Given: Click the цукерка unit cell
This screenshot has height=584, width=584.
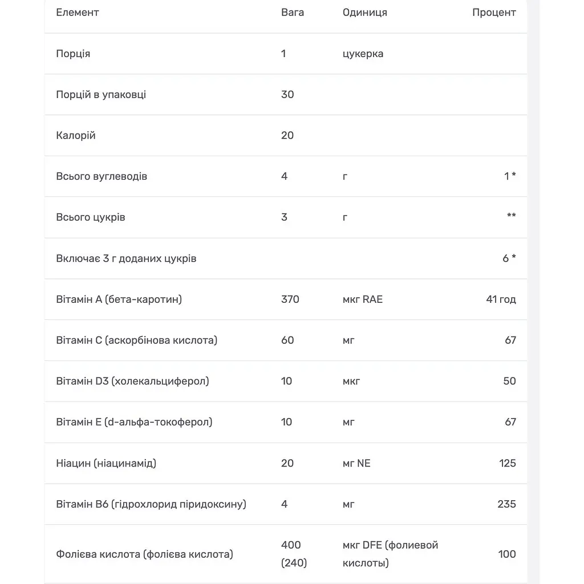Looking at the screenshot, I should click(363, 54).
